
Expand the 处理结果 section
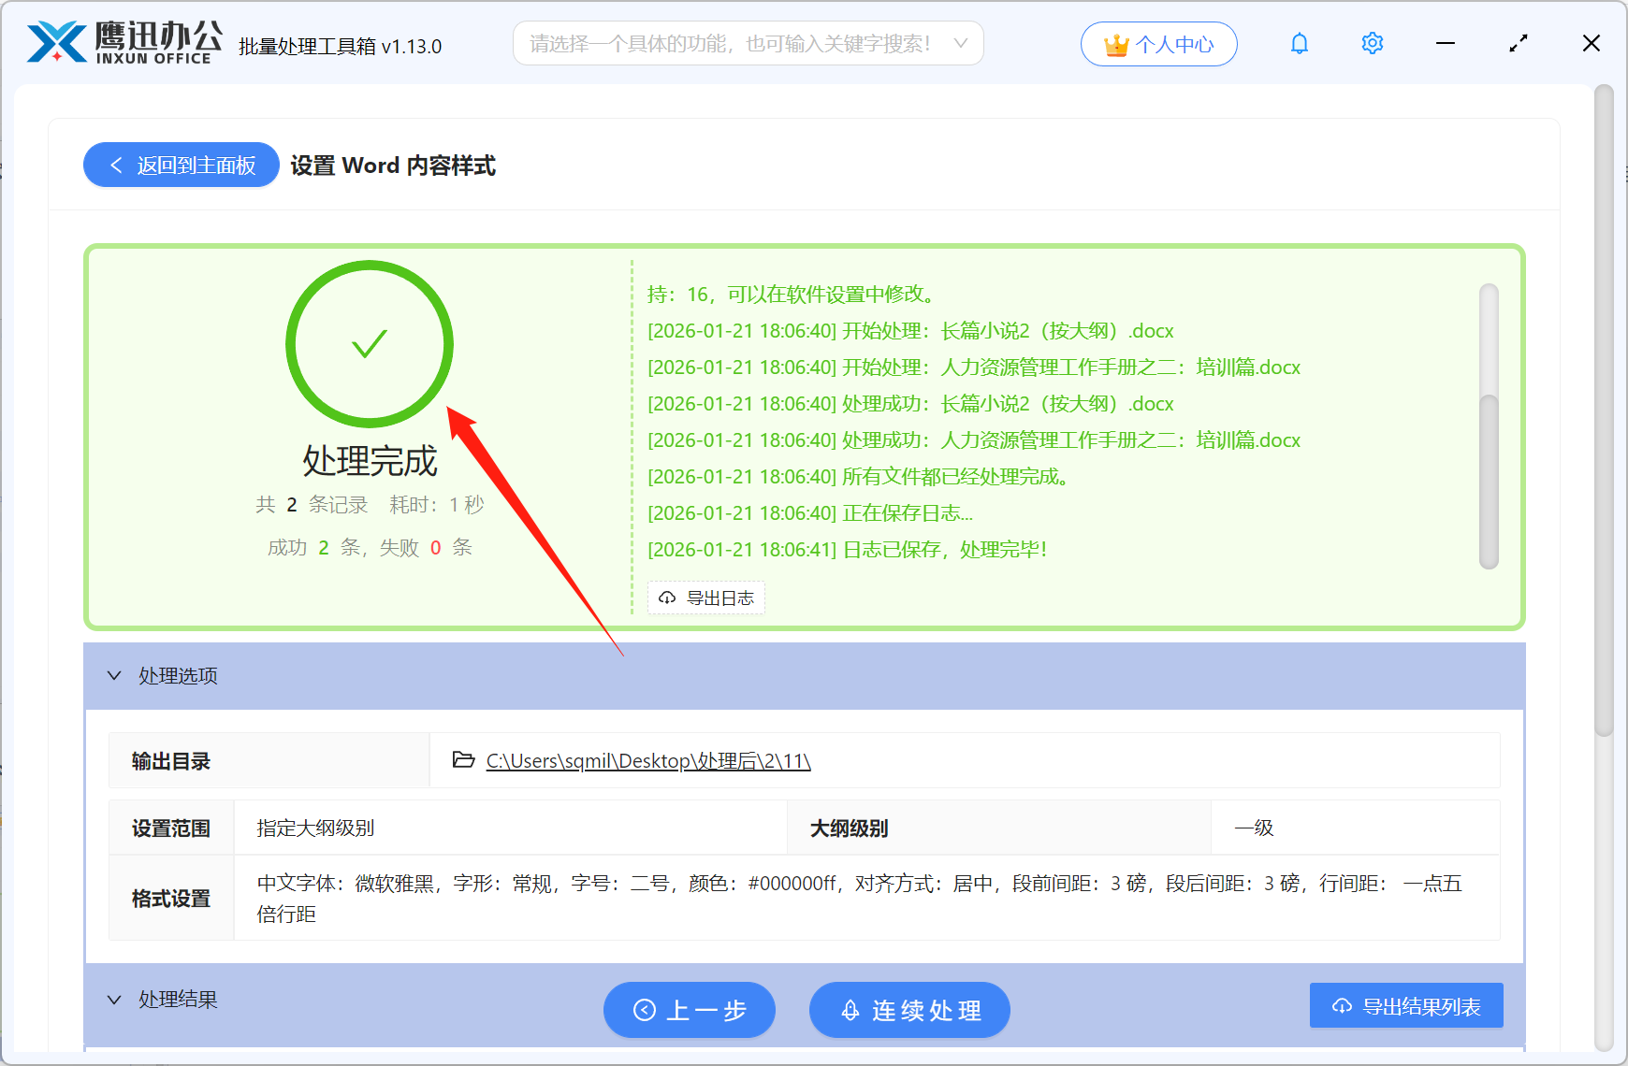(x=114, y=999)
